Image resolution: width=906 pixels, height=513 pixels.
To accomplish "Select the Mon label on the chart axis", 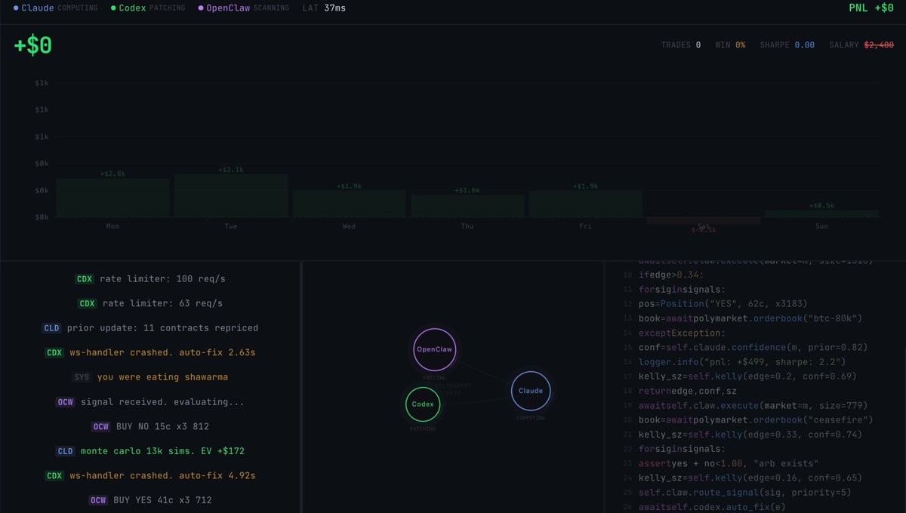I will (x=112, y=226).
